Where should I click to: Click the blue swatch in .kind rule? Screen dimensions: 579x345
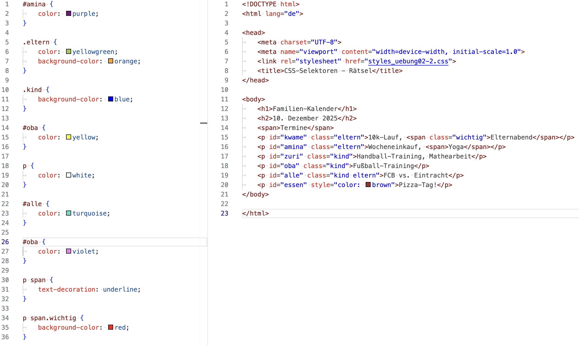[x=111, y=99]
